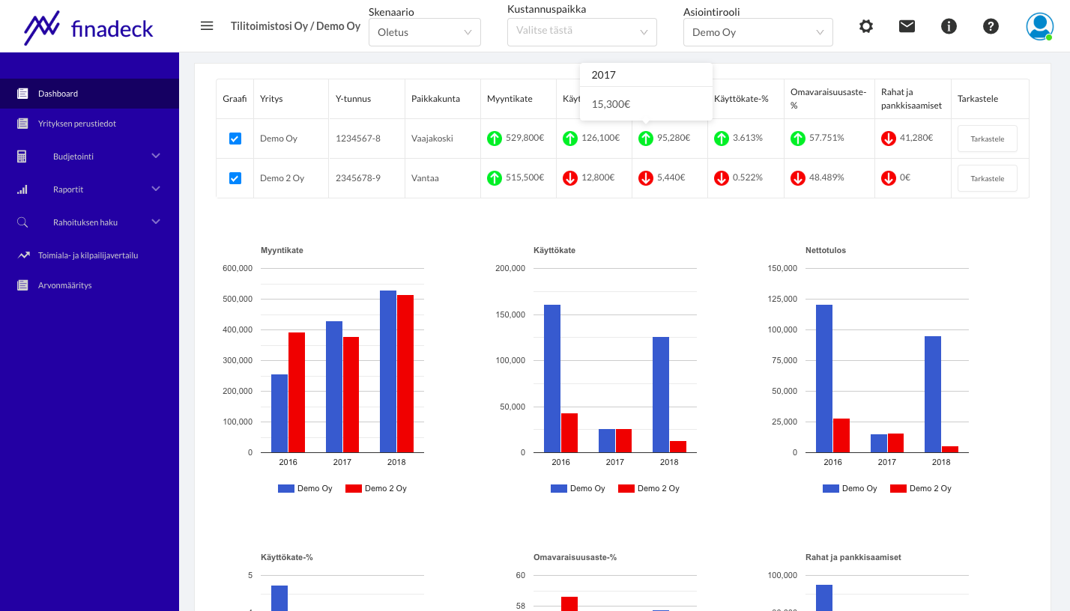Open the user profile avatar

tap(1040, 26)
